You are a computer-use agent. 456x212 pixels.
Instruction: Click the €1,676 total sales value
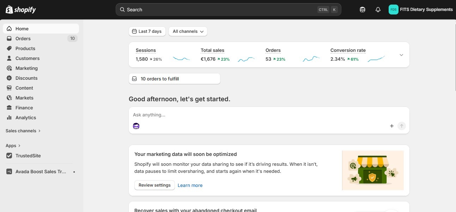208,59
